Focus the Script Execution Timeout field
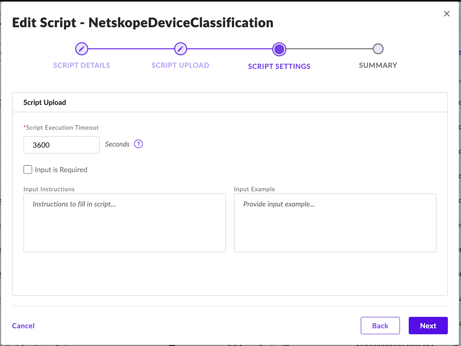The image size is (461, 346). pos(61,145)
